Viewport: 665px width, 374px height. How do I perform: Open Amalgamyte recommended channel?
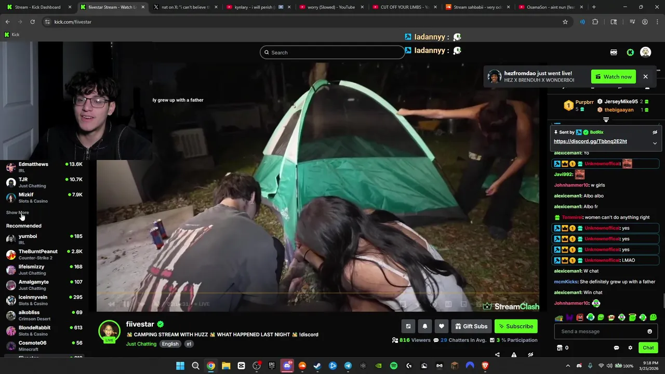(44, 285)
